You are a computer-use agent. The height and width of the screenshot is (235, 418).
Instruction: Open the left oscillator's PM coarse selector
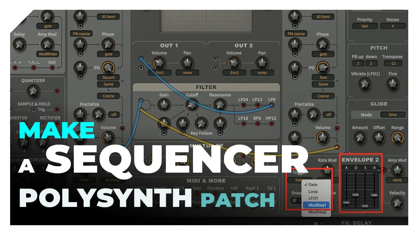pyautogui.click(x=82, y=34)
